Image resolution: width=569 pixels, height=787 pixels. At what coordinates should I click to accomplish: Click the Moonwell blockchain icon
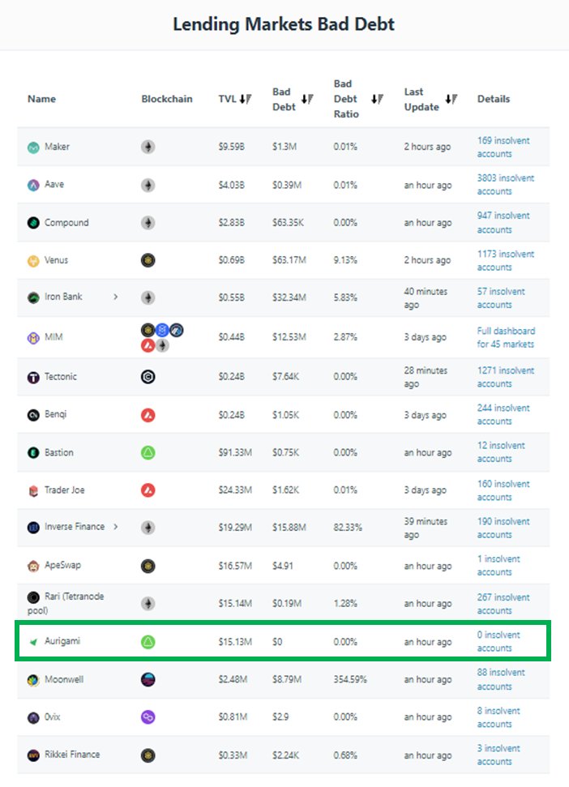(x=148, y=679)
